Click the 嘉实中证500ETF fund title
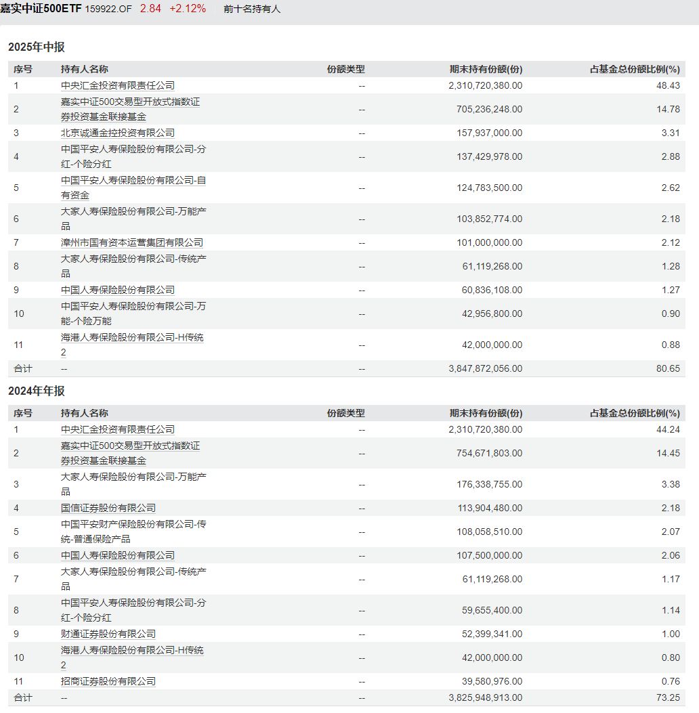Image resolution: width=699 pixels, height=713 pixels. click(x=41, y=9)
